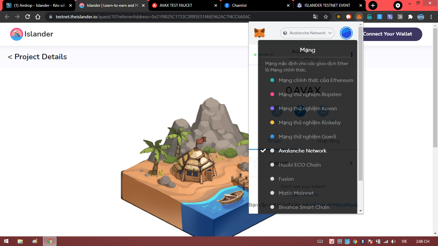Select Matic Mainnet network
Screen dimensions: 438x246
[x=307, y=193]
